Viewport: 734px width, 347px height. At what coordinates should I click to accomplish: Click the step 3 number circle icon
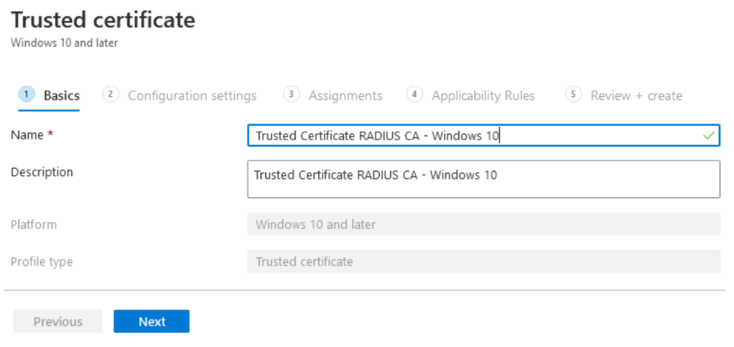(x=292, y=95)
